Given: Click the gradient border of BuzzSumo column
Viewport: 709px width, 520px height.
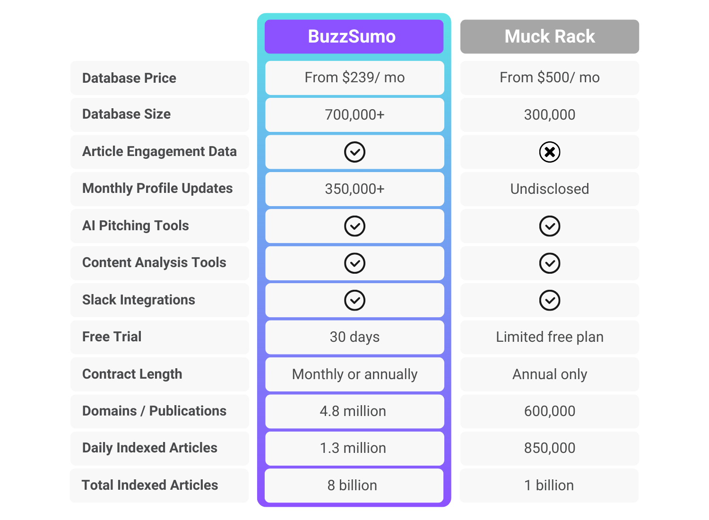Looking at the screenshot, I should pos(261,260).
